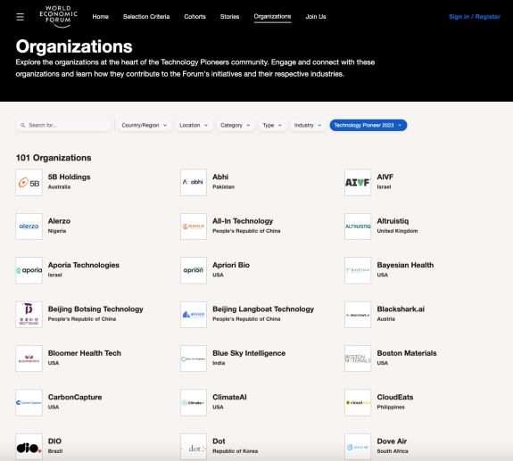Expand the Type filter dropdown
This screenshot has height=461, width=513.
pyautogui.click(x=272, y=125)
